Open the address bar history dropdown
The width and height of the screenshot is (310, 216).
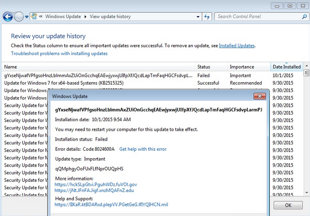(x=198, y=17)
